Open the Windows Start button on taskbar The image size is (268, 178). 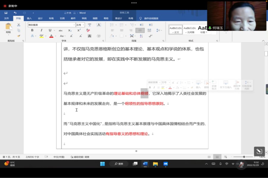pos(102,164)
